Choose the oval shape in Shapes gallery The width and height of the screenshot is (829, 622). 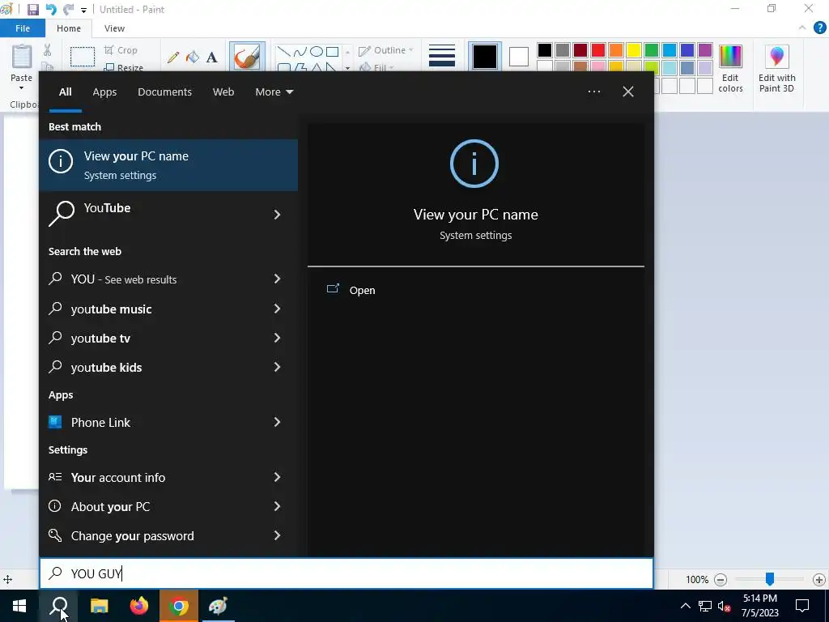317,51
